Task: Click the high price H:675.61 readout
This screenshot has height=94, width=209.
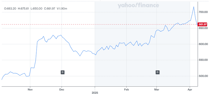Action: (x=23, y=9)
